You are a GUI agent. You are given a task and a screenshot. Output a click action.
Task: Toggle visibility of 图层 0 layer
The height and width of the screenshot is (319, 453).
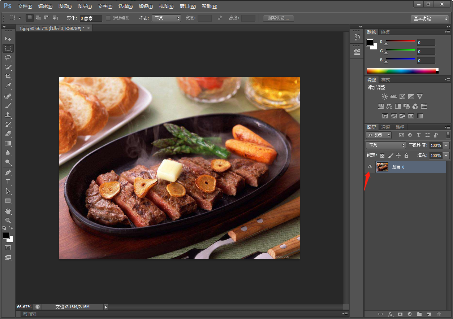pos(370,167)
